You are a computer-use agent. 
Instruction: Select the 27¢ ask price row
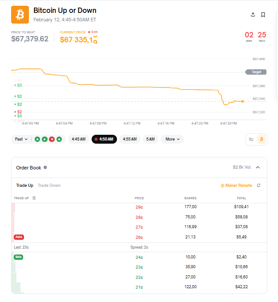click(x=139, y=227)
